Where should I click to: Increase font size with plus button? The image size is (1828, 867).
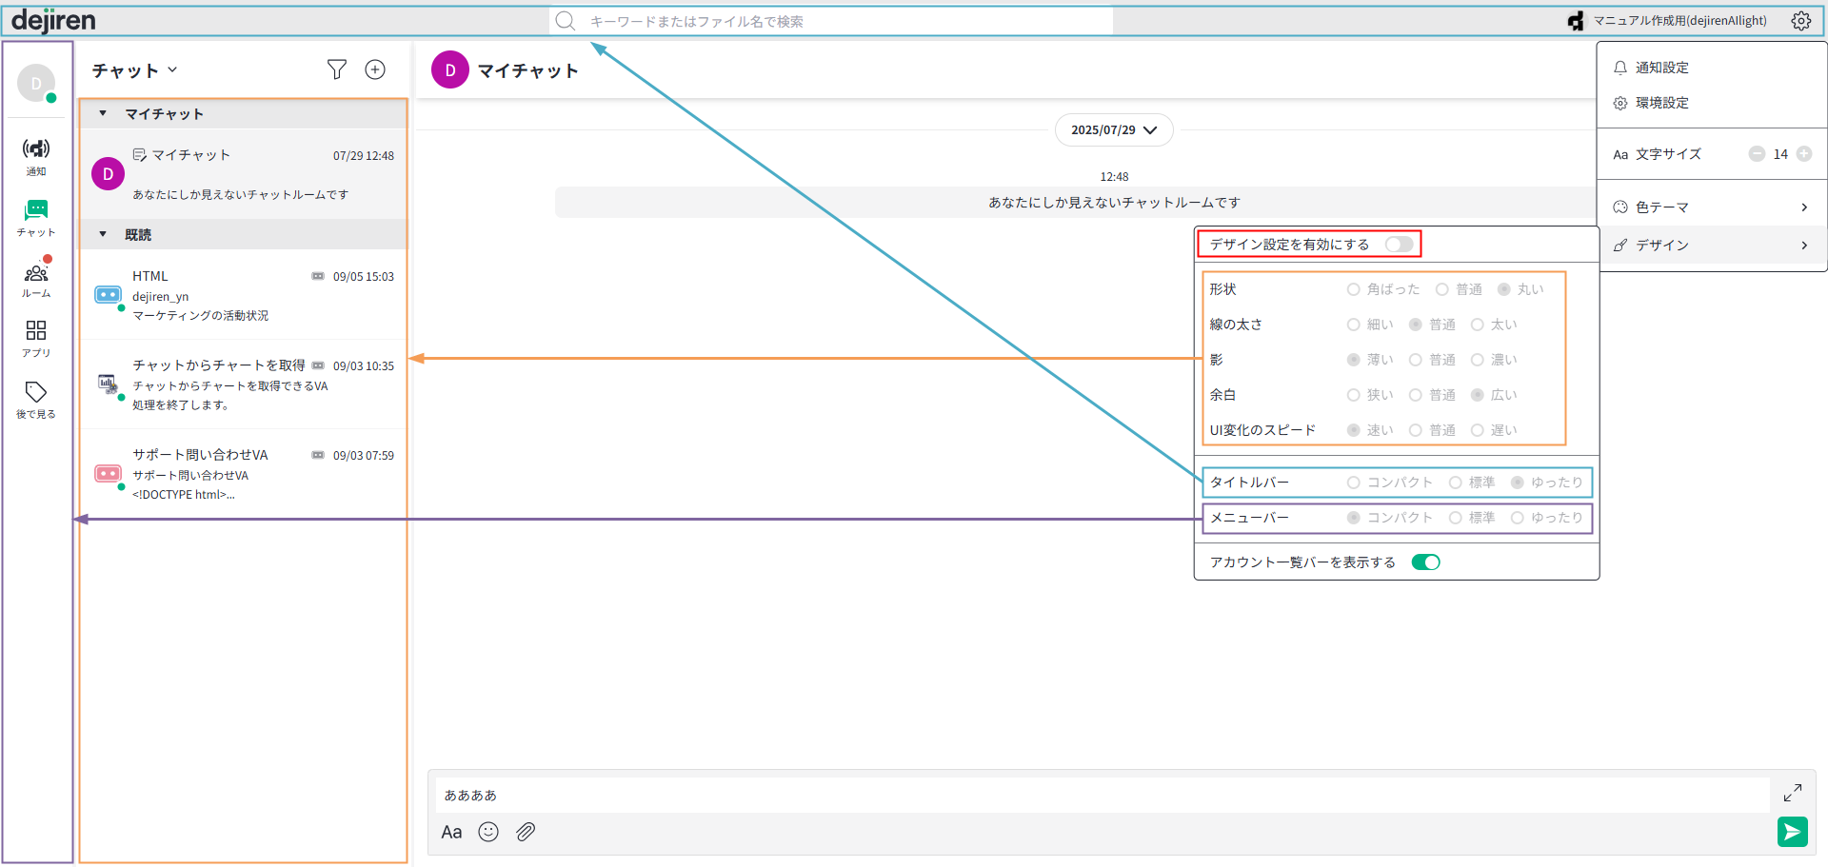pyautogui.click(x=1804, y=154)
